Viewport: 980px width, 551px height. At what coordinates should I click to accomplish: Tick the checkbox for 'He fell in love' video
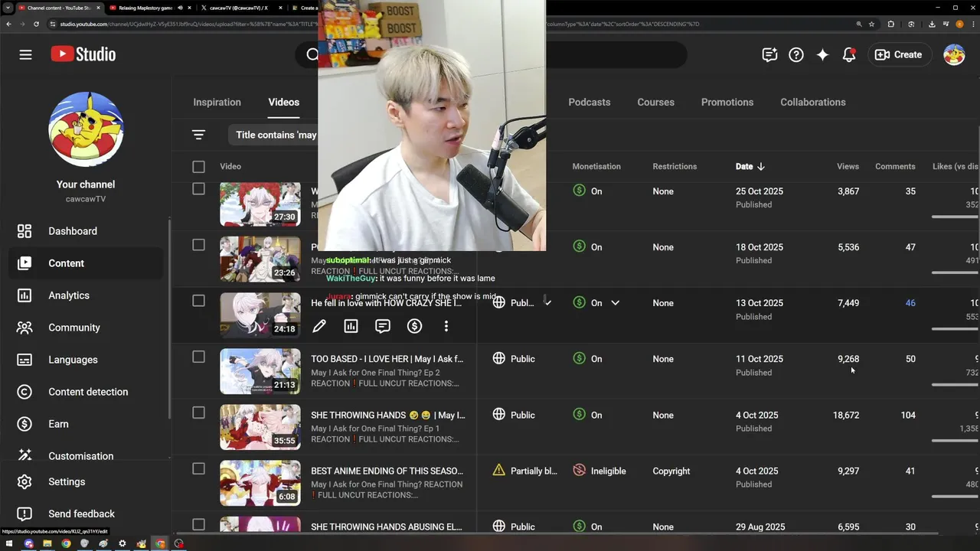198,301
